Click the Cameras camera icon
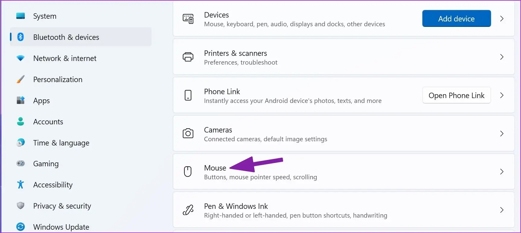The width and height of the screenshot is (521, 233). coord(188,133)
